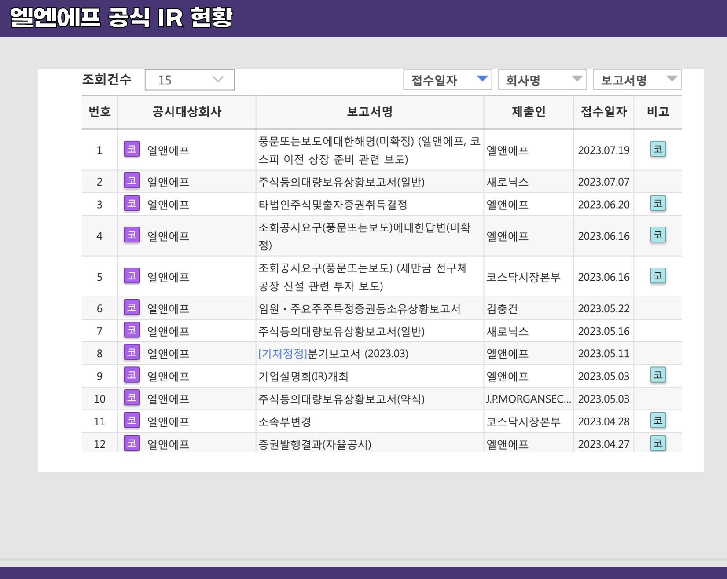Open 주식등의대량보유상황보고서(약식) report
727x579 pixels.
(x=341, y=399)
